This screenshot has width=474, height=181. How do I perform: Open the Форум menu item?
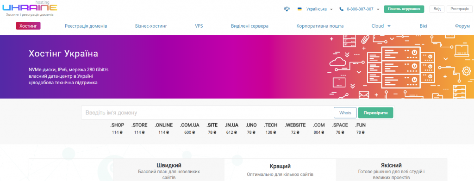[x=462, y=26]
